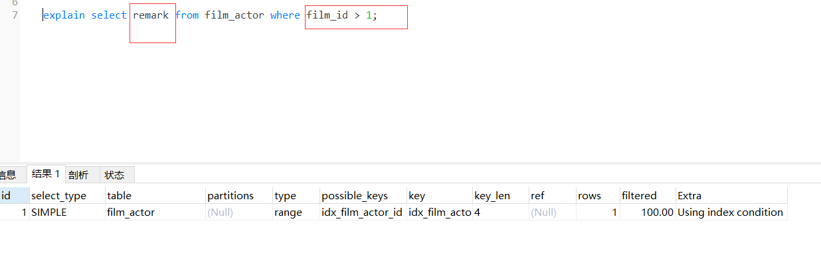
Task: Select the 信息 tab
Action: click(9, 175)
